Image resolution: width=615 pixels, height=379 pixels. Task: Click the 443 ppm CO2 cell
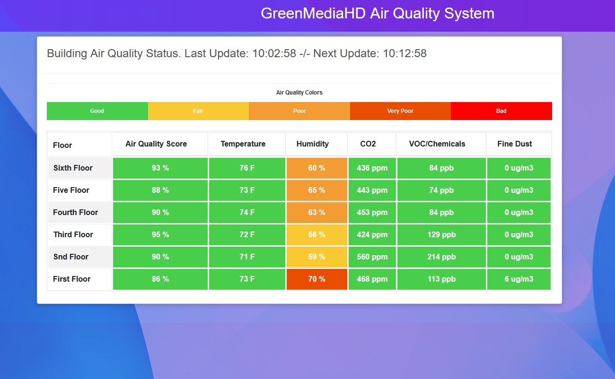372,190
